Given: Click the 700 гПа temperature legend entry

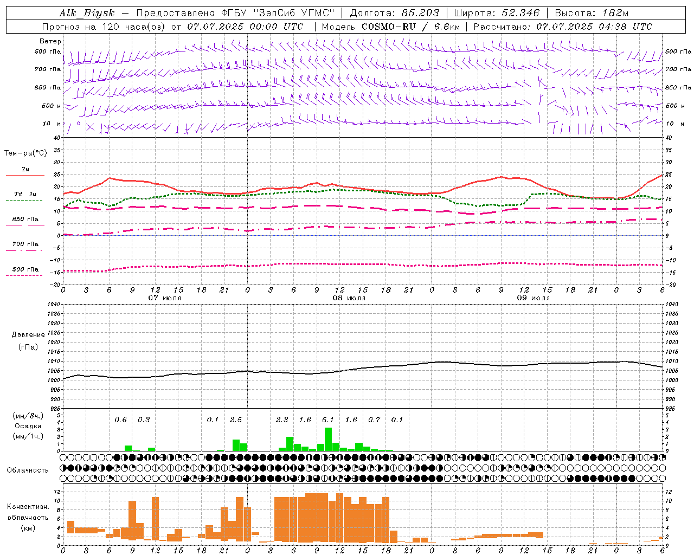Looking at the screenshot, I should (x=25, y=244).
